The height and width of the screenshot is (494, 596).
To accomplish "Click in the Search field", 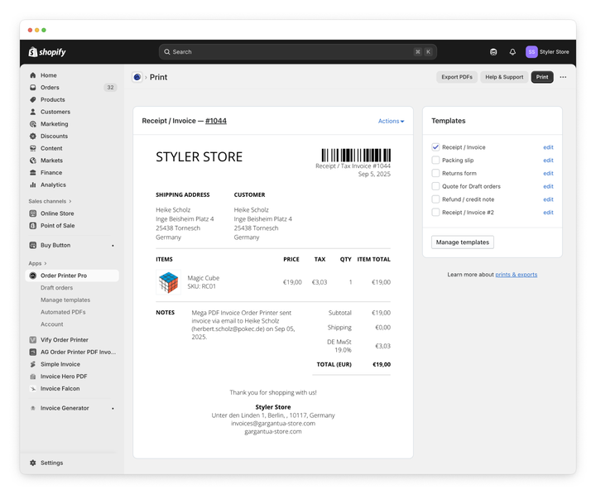I will [x=298, y=52].
